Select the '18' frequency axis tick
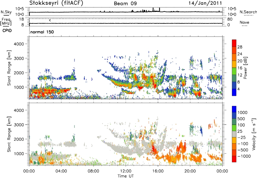Image resolution: width=257 pixels, height=178 pixels. coord(21,19)
